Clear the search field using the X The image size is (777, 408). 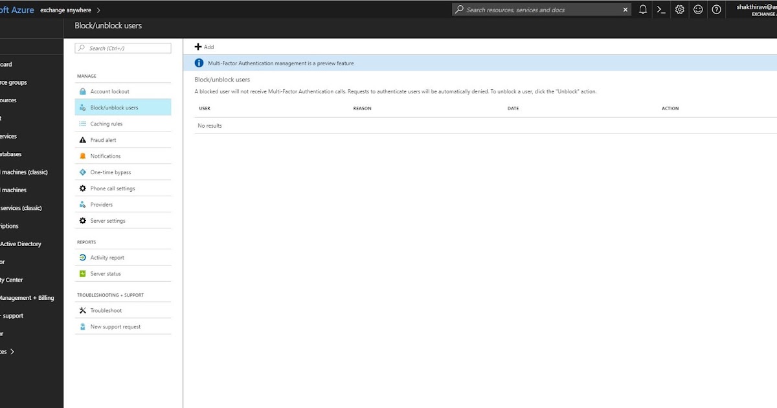tap(624, 9)
